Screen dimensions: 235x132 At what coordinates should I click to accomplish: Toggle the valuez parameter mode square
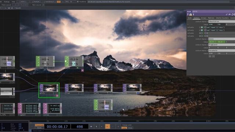point(202,33)
